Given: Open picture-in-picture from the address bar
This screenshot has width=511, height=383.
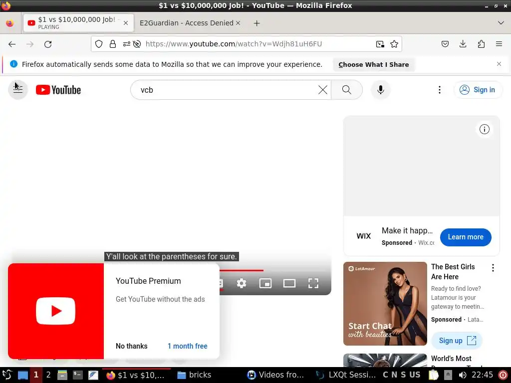Looking at the screenshot, I should [x=380, y=44].
